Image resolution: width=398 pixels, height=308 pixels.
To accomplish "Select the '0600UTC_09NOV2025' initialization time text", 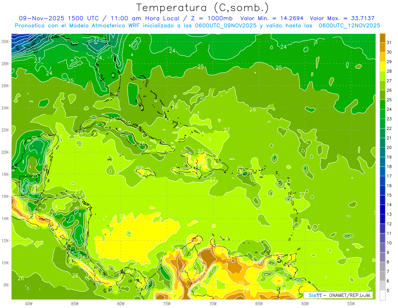I will pyautogui.click(x=226, y=26).
